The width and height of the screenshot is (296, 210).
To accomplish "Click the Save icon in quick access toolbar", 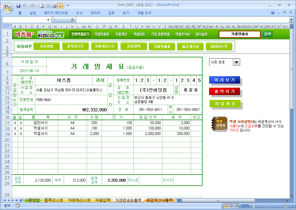I will coord(19,5).
